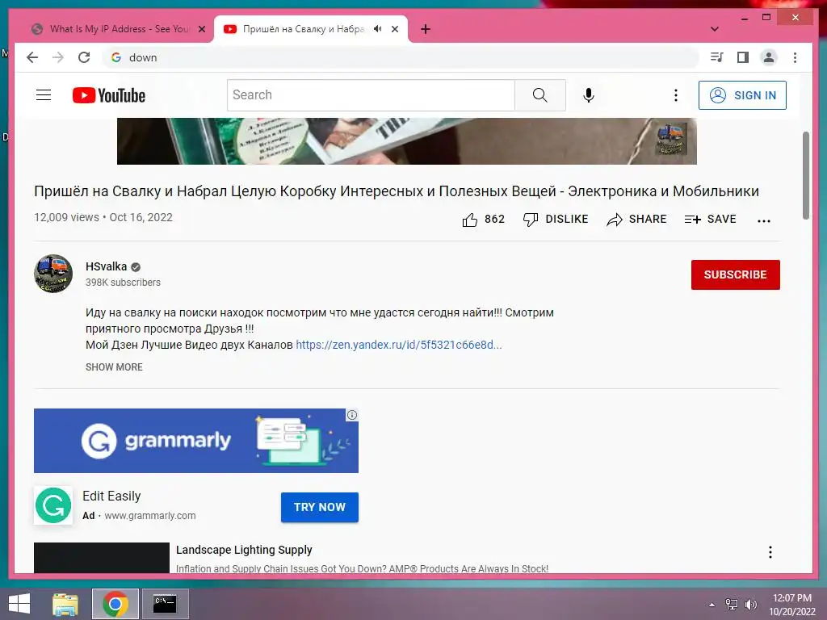This screenshot has height=620, width=827.
Task: Toggle Chrome side panel
Action: [743, 57]
